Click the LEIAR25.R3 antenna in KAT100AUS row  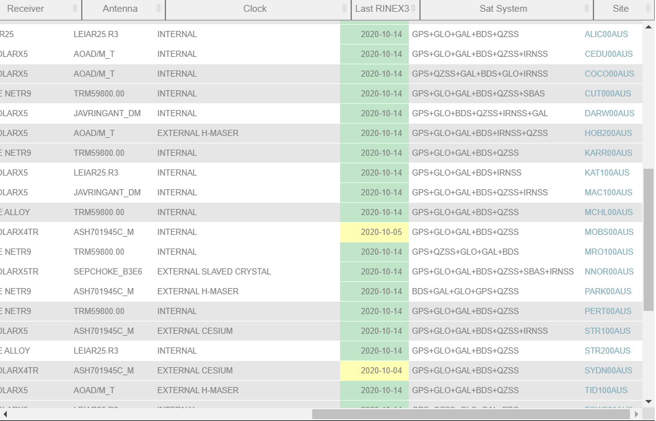click(96, 172)
